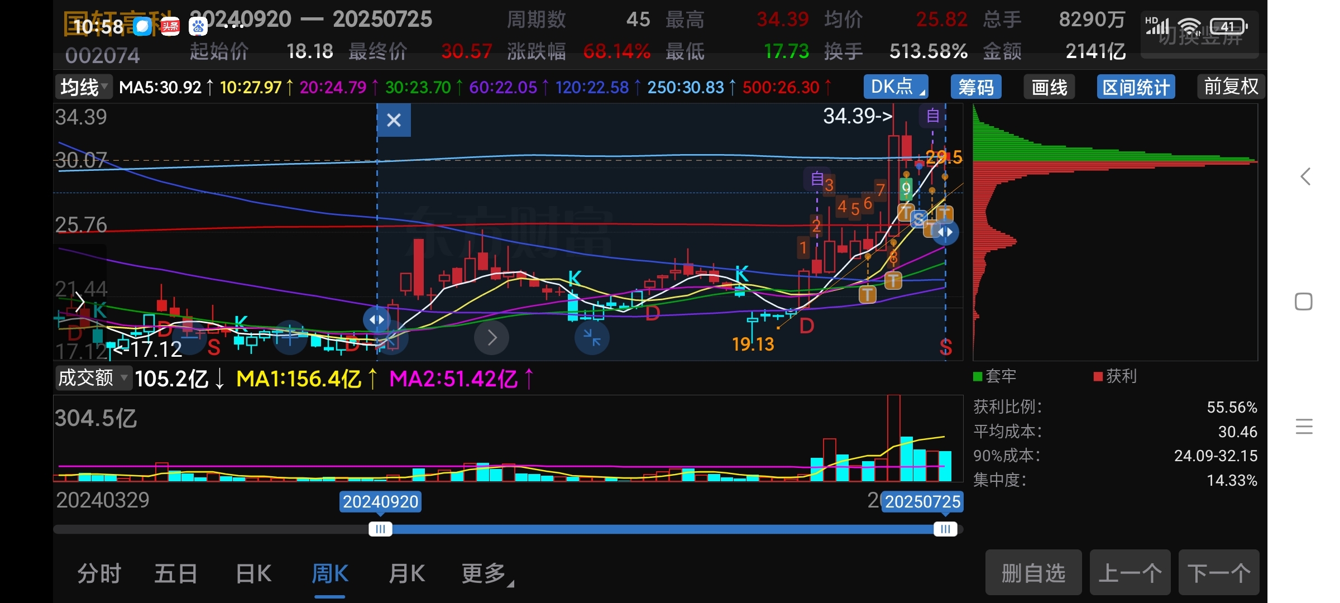Tap the 集中度 14.33% value
Viewport: 1340px width, 603px height.
1232,480
